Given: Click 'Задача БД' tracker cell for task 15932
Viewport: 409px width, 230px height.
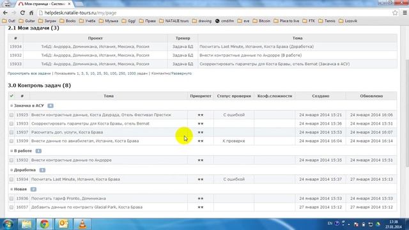Looking at the screenshot, I should click(183, 56).
